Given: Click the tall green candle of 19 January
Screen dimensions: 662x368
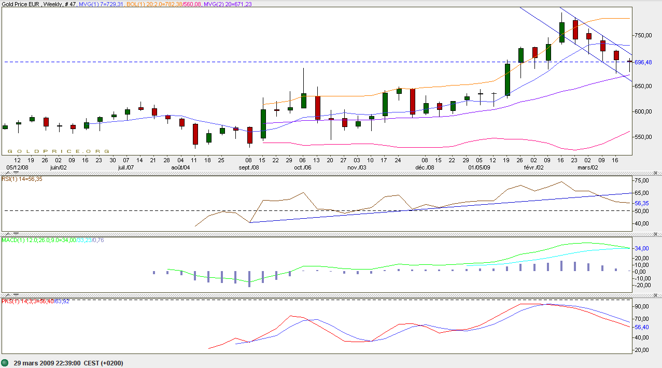Looking at the screenshot, I should 508,79.
